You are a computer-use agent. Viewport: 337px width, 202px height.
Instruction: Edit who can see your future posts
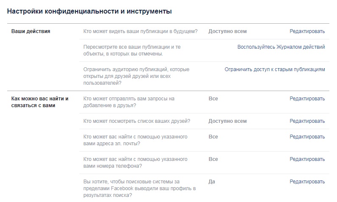point(307,31)
